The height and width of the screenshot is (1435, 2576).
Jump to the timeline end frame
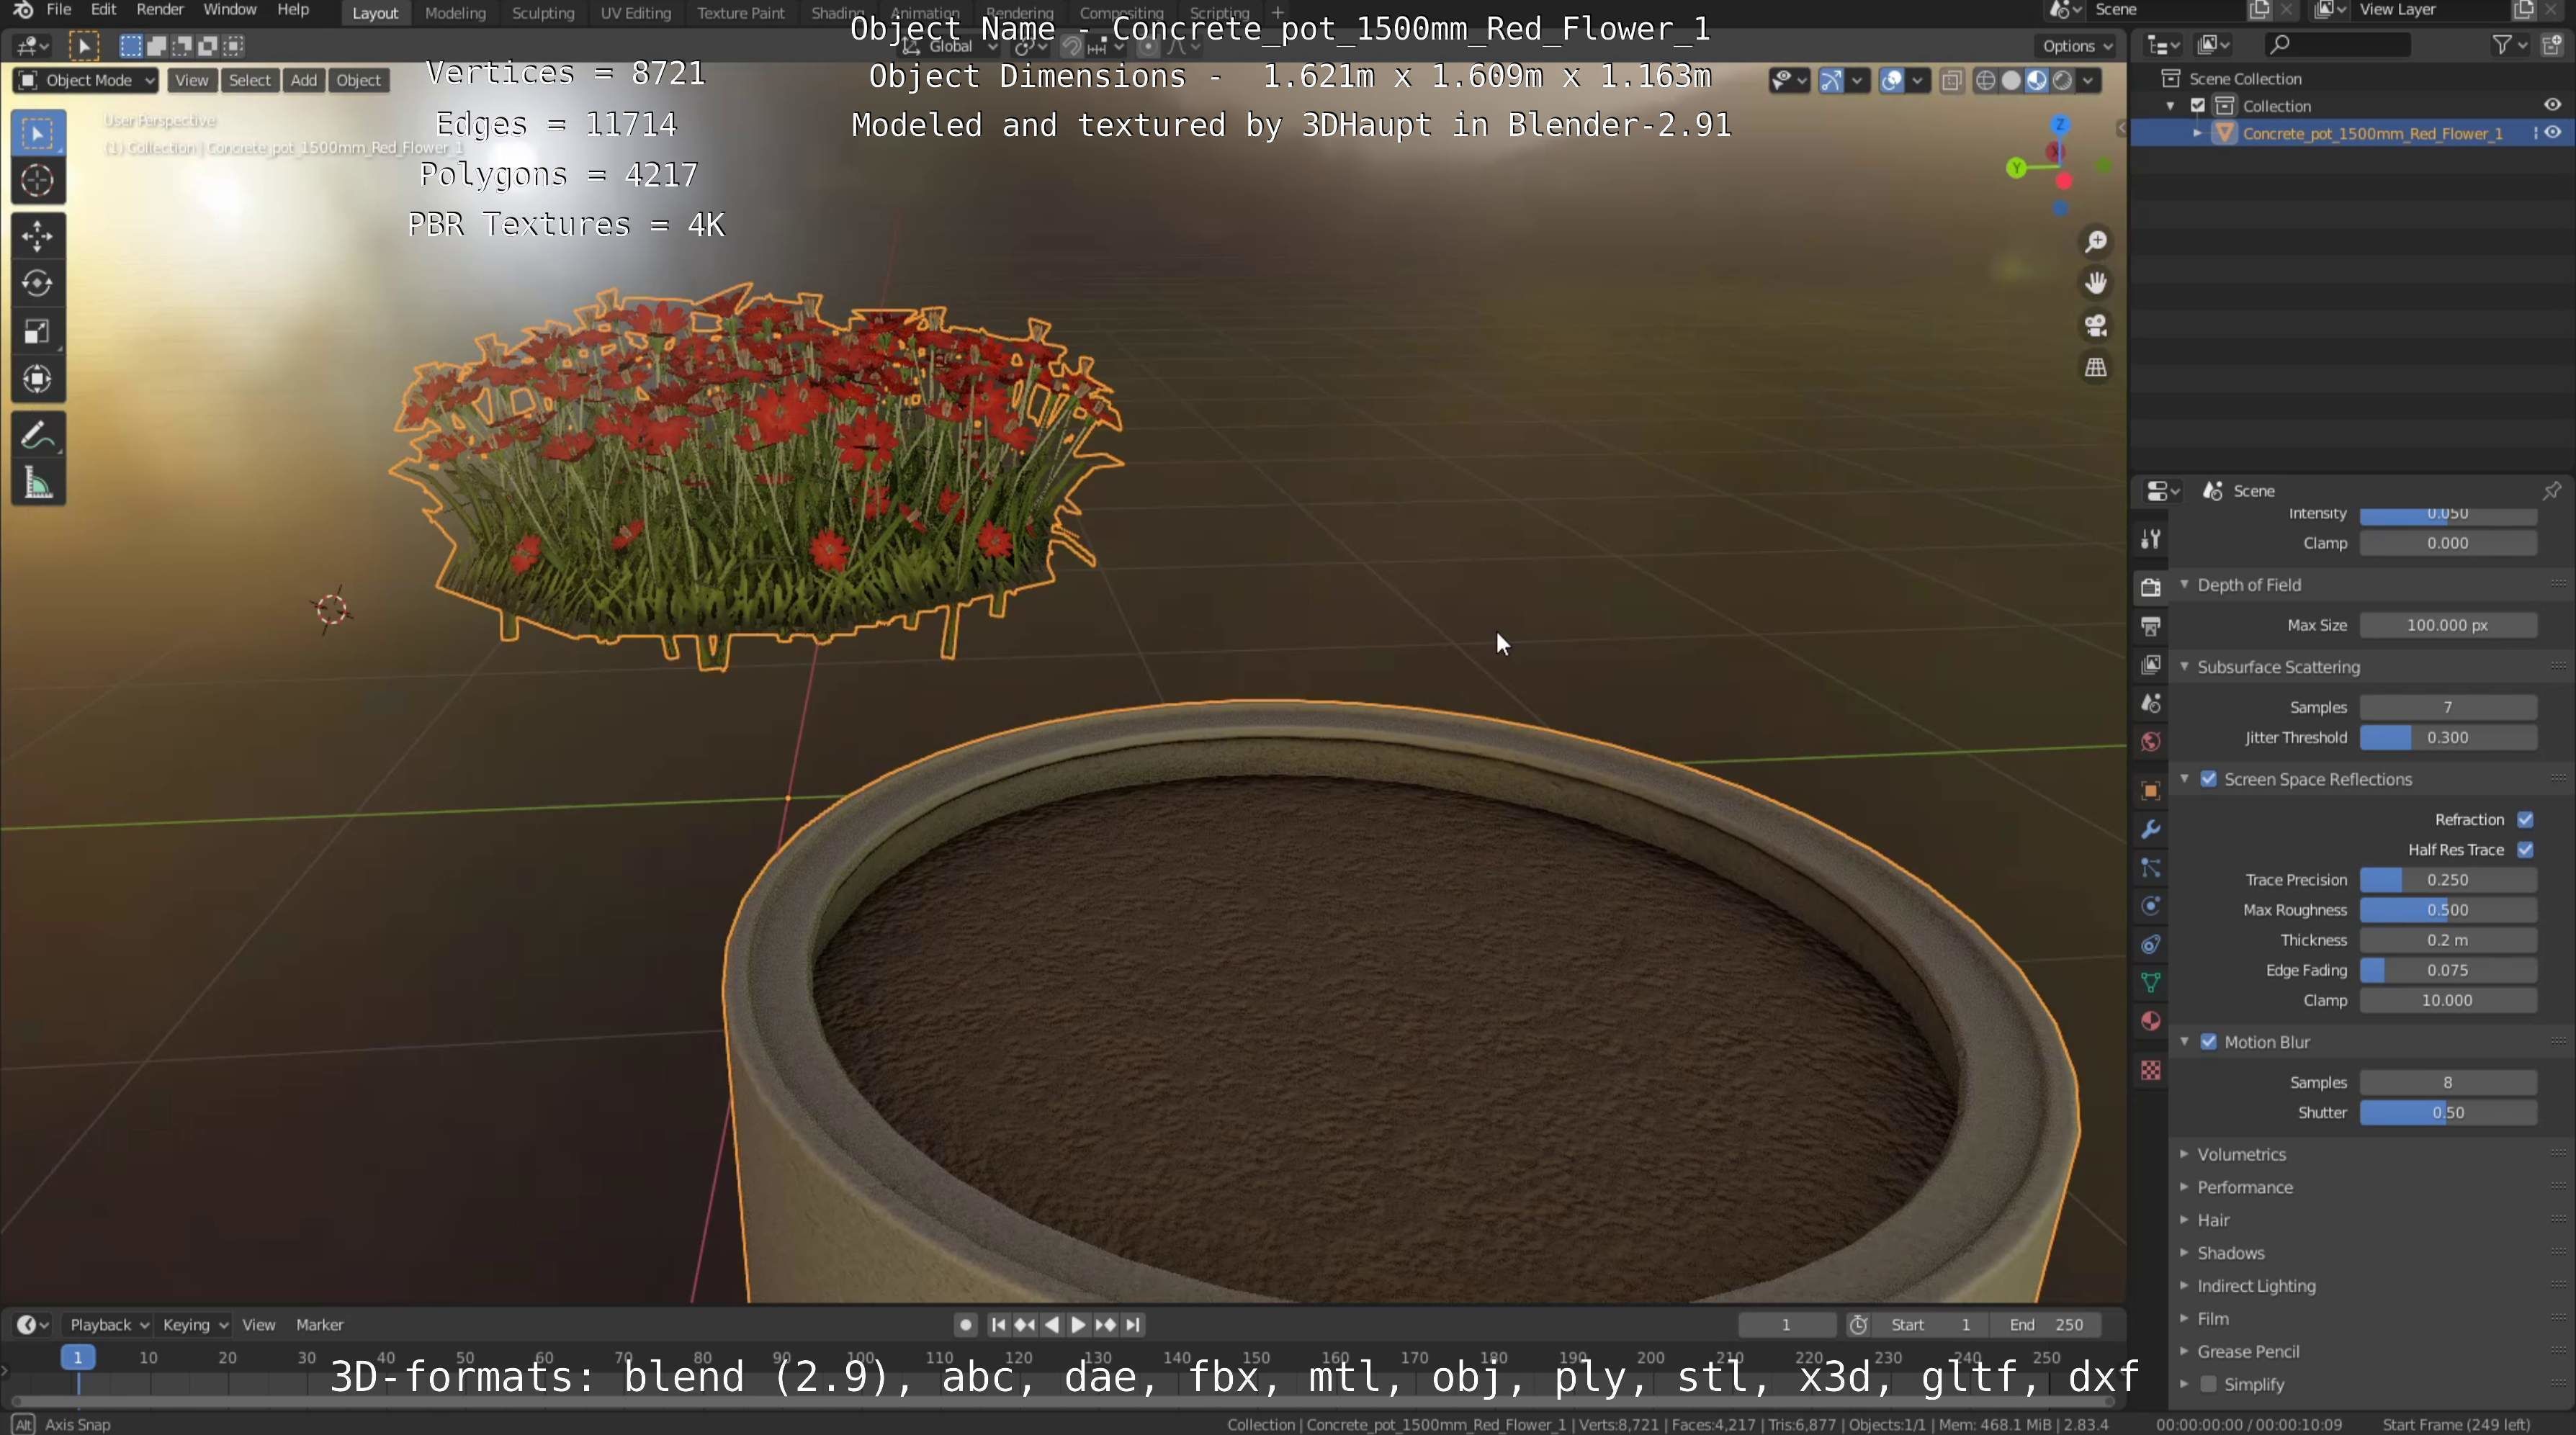[1133, 1324]
